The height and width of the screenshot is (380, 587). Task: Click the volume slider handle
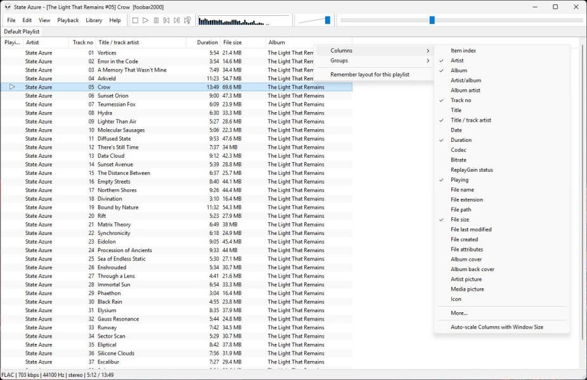coord(328,20)
